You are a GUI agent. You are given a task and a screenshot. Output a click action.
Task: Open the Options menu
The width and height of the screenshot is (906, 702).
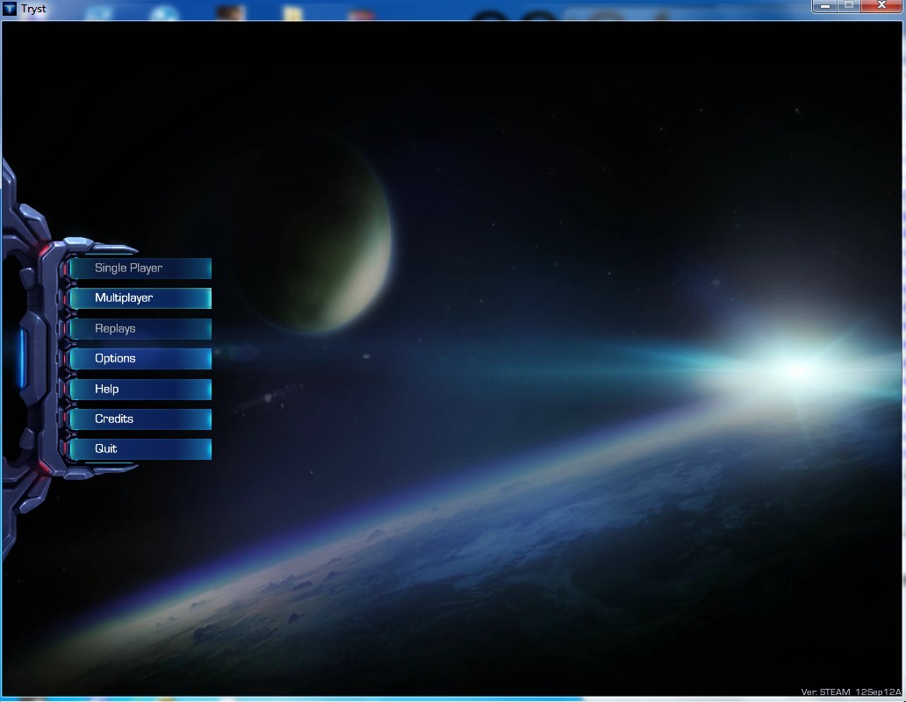coord(140,359)
